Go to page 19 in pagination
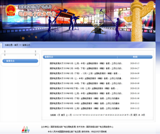Viewport: 160px width, 134px height. click(x=108, y=115)
